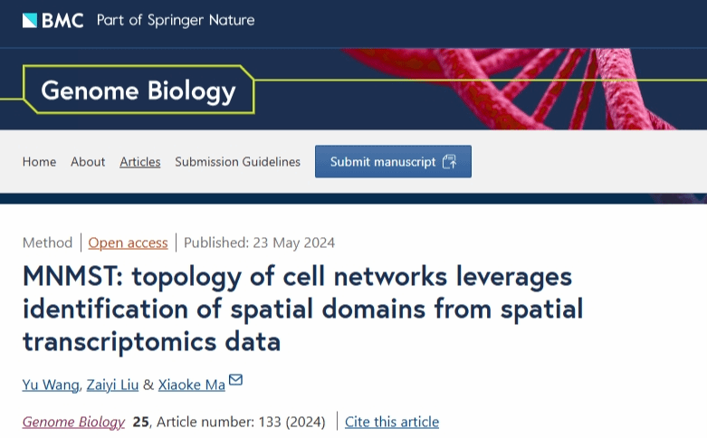Click the Method article type label

tap(47, 243)
